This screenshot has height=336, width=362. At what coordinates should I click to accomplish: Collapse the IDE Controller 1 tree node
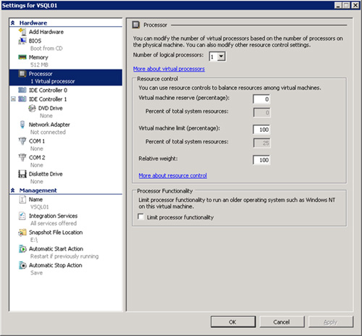(x=13, y=99)
